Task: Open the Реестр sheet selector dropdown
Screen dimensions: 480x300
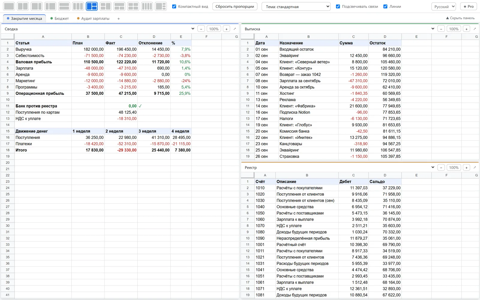Action: (433, 167)
